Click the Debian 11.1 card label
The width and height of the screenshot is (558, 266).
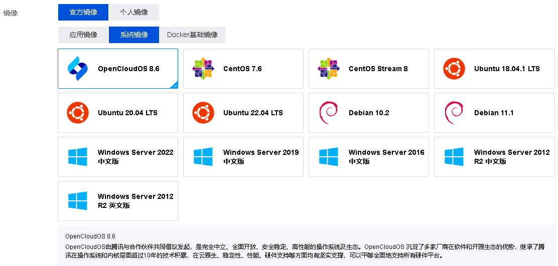pyautogui.click(x=494, y=113)
